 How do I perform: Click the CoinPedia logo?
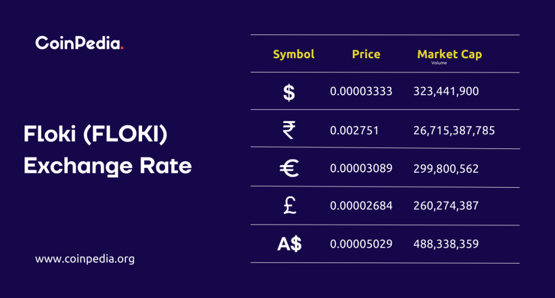79,43
